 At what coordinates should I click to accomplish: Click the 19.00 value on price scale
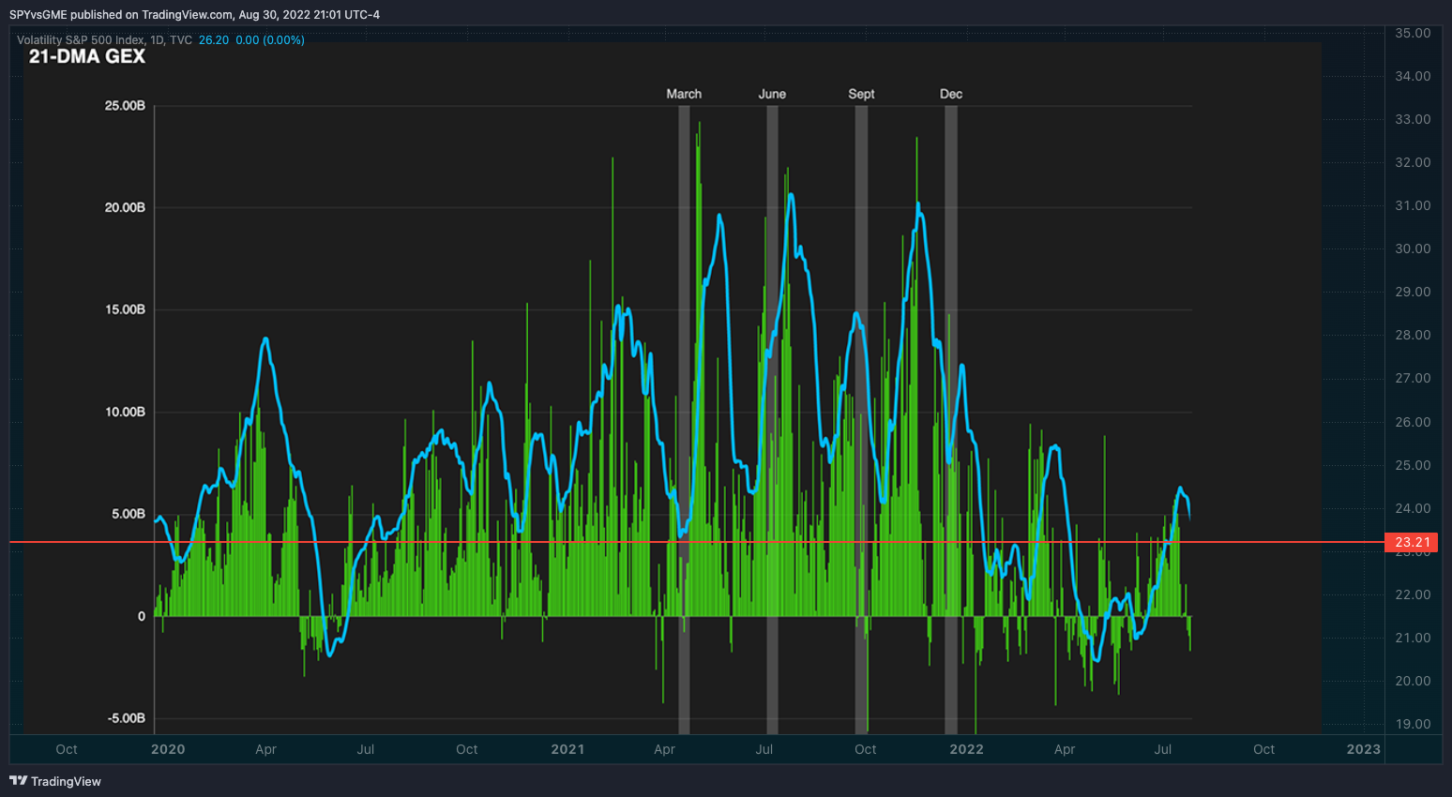pyautogui.click(x=1413, y=724)
